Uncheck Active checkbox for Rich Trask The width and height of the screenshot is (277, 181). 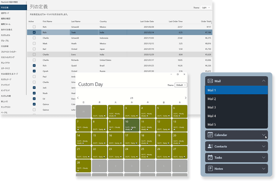(x=34, y=32)
